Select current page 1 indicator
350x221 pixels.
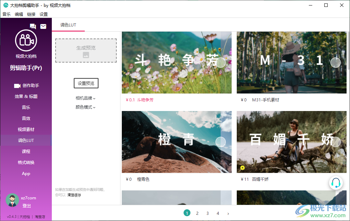[x=187, y=213]
